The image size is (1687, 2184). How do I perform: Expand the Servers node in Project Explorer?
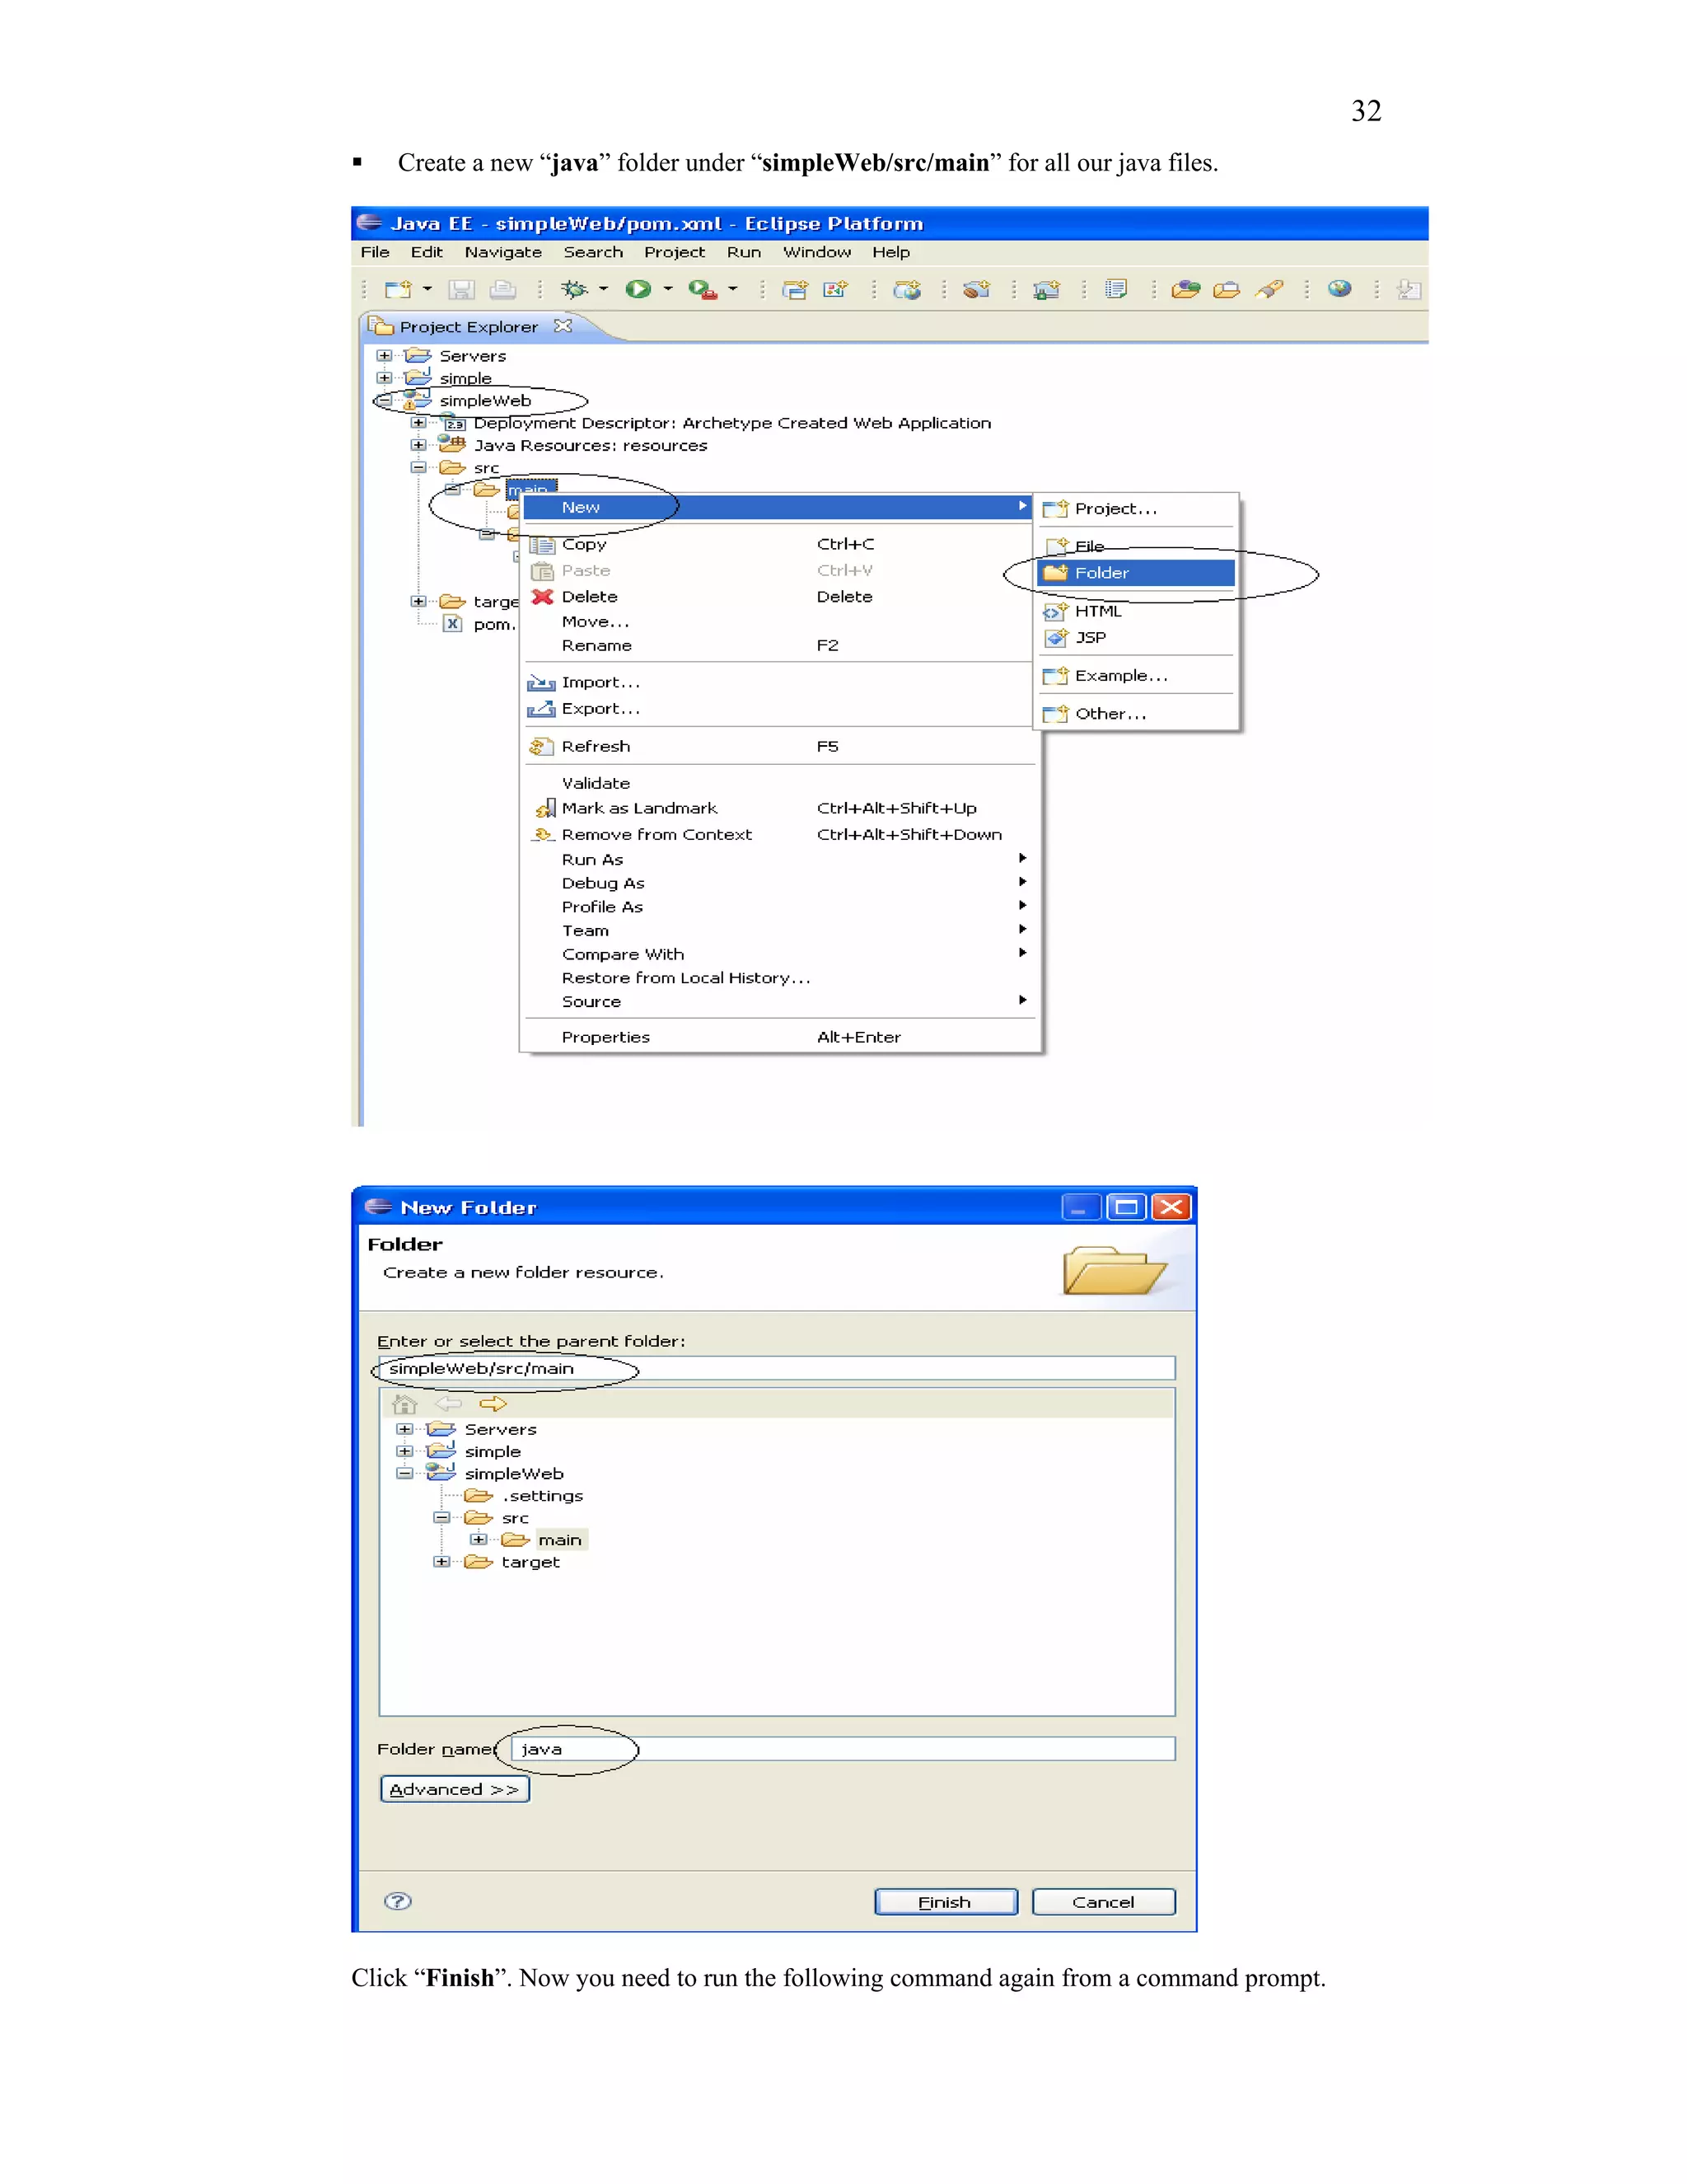coord(384,356)
